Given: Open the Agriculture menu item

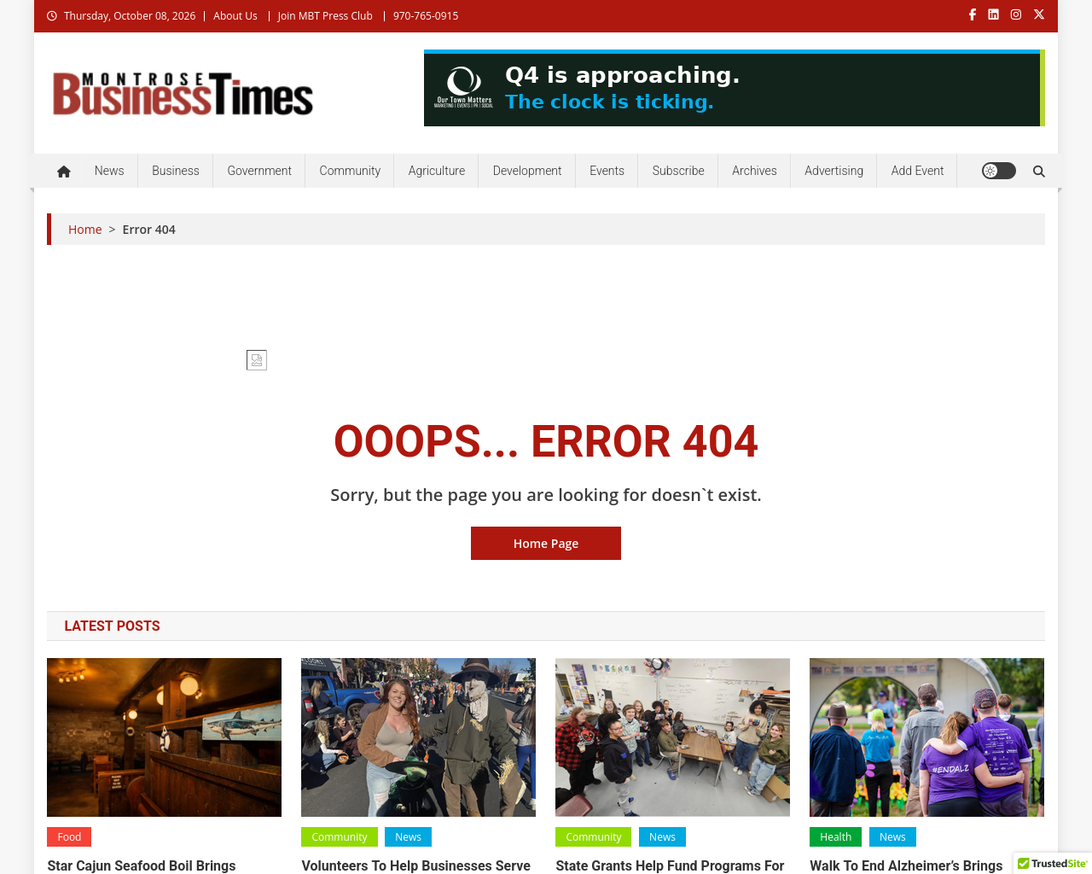Looking at the screenshot, I should [x=437, y=171].
